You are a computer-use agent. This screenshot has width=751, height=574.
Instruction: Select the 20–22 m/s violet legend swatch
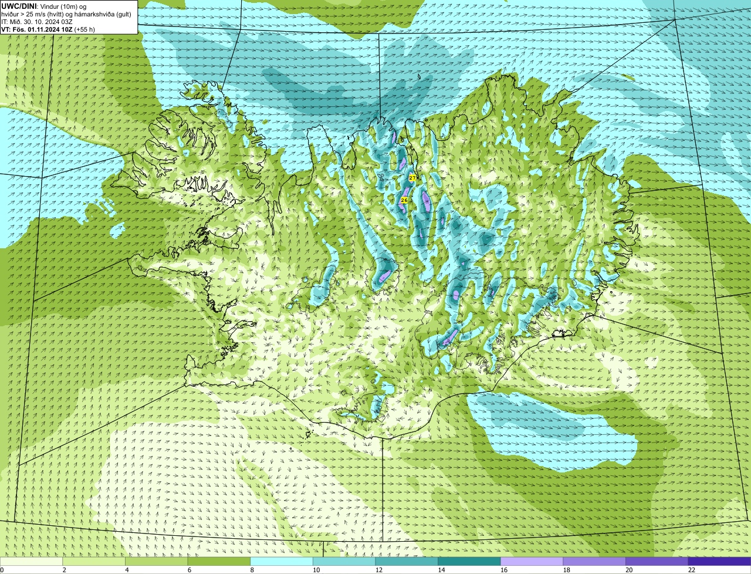(x=657, y=561)
